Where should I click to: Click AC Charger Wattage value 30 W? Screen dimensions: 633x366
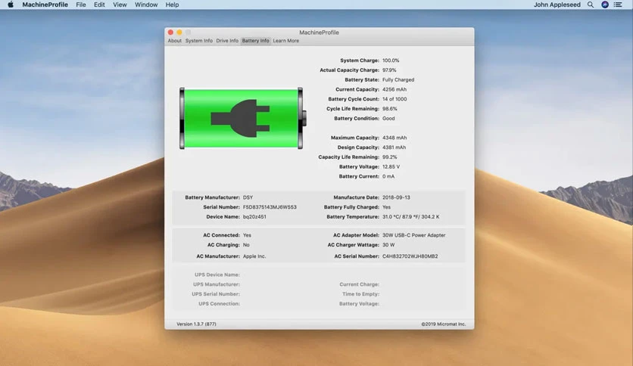tap(388, 245)
